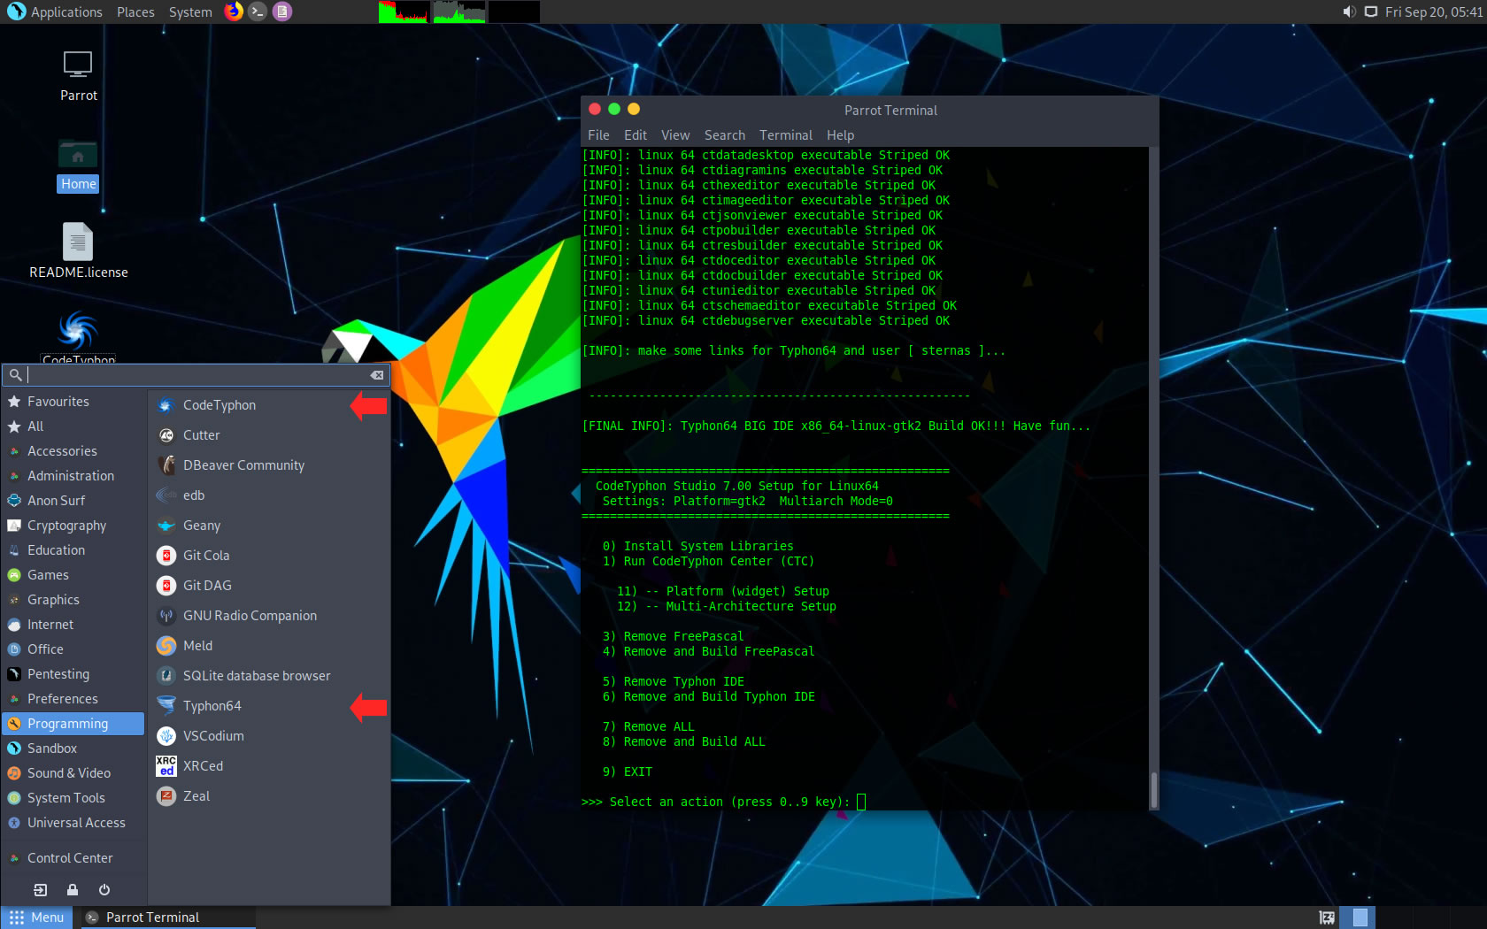The height and width of the screenshot is (929, 1487).
Task: Open Places menu in top panel
Action: (x=135, y=12)
